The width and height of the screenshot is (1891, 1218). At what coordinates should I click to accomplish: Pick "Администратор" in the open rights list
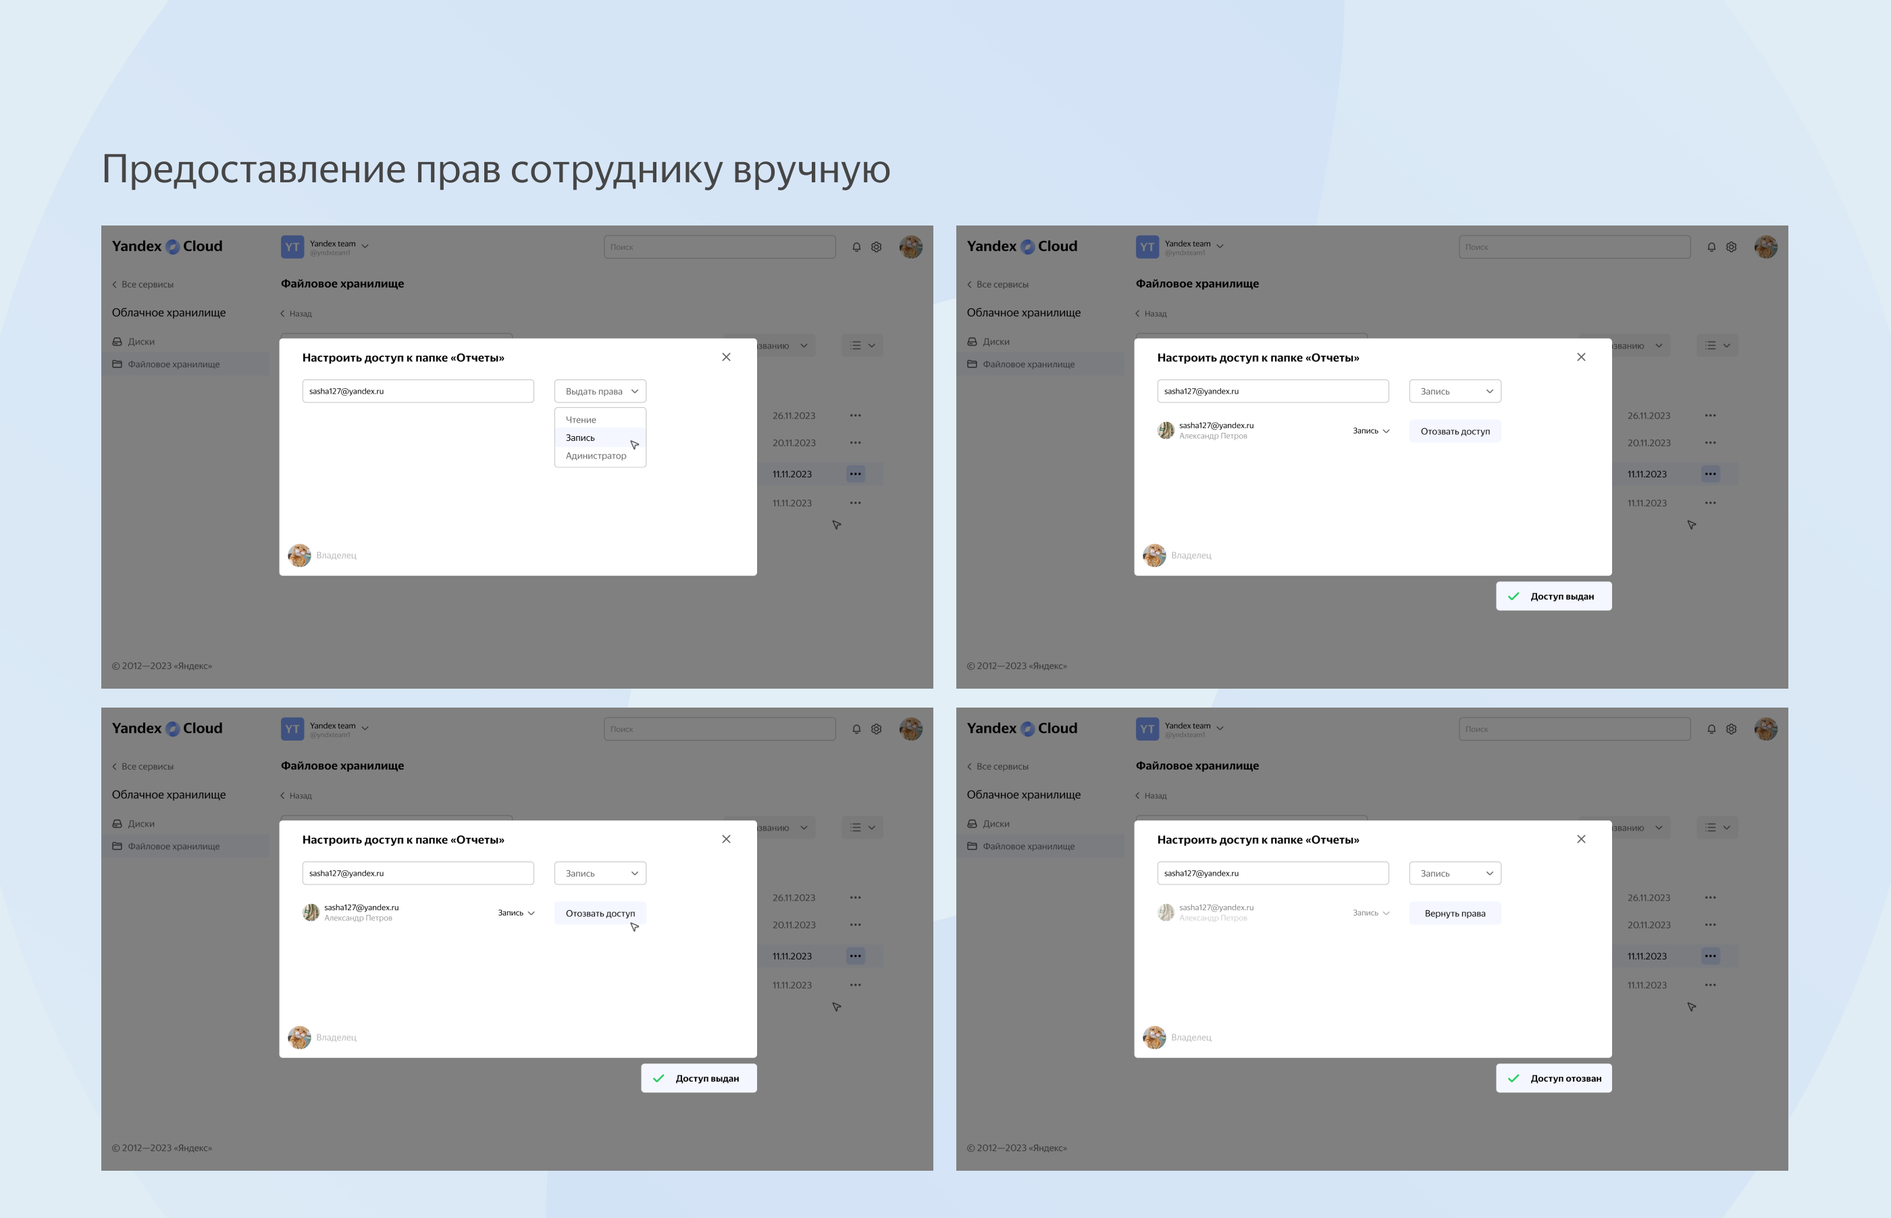pyautogui.click(x=596, y=456)
